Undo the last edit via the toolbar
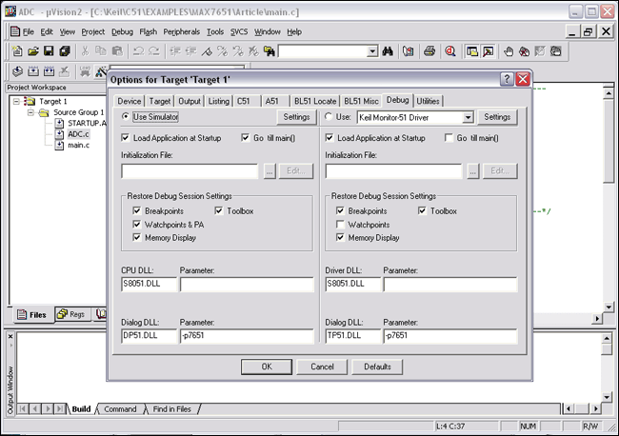Screen dimensions: 619x436 point(138,51)
